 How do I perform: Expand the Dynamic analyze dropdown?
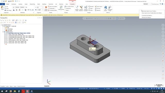[94, 6]
